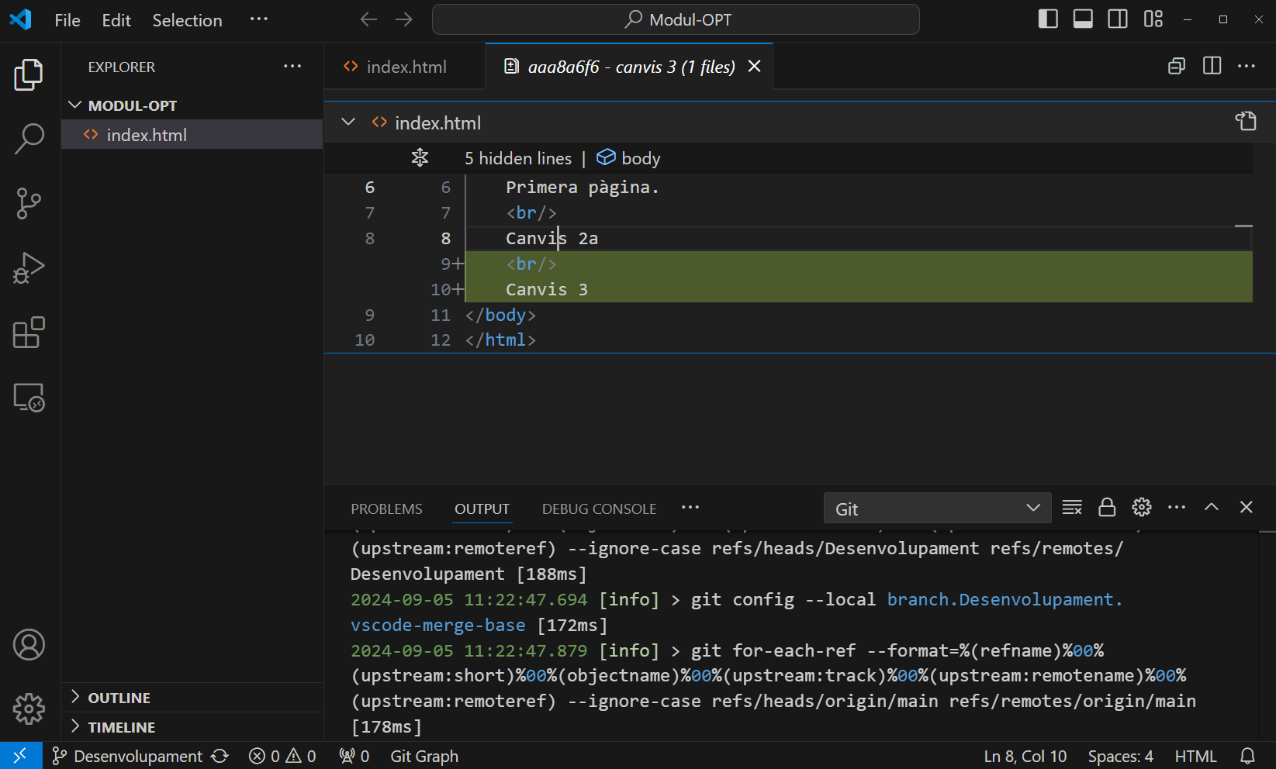The width and height of the screenshot is (1276, 769).
Task: Open notifications bell in status bar
Action: pos(1247,756)
